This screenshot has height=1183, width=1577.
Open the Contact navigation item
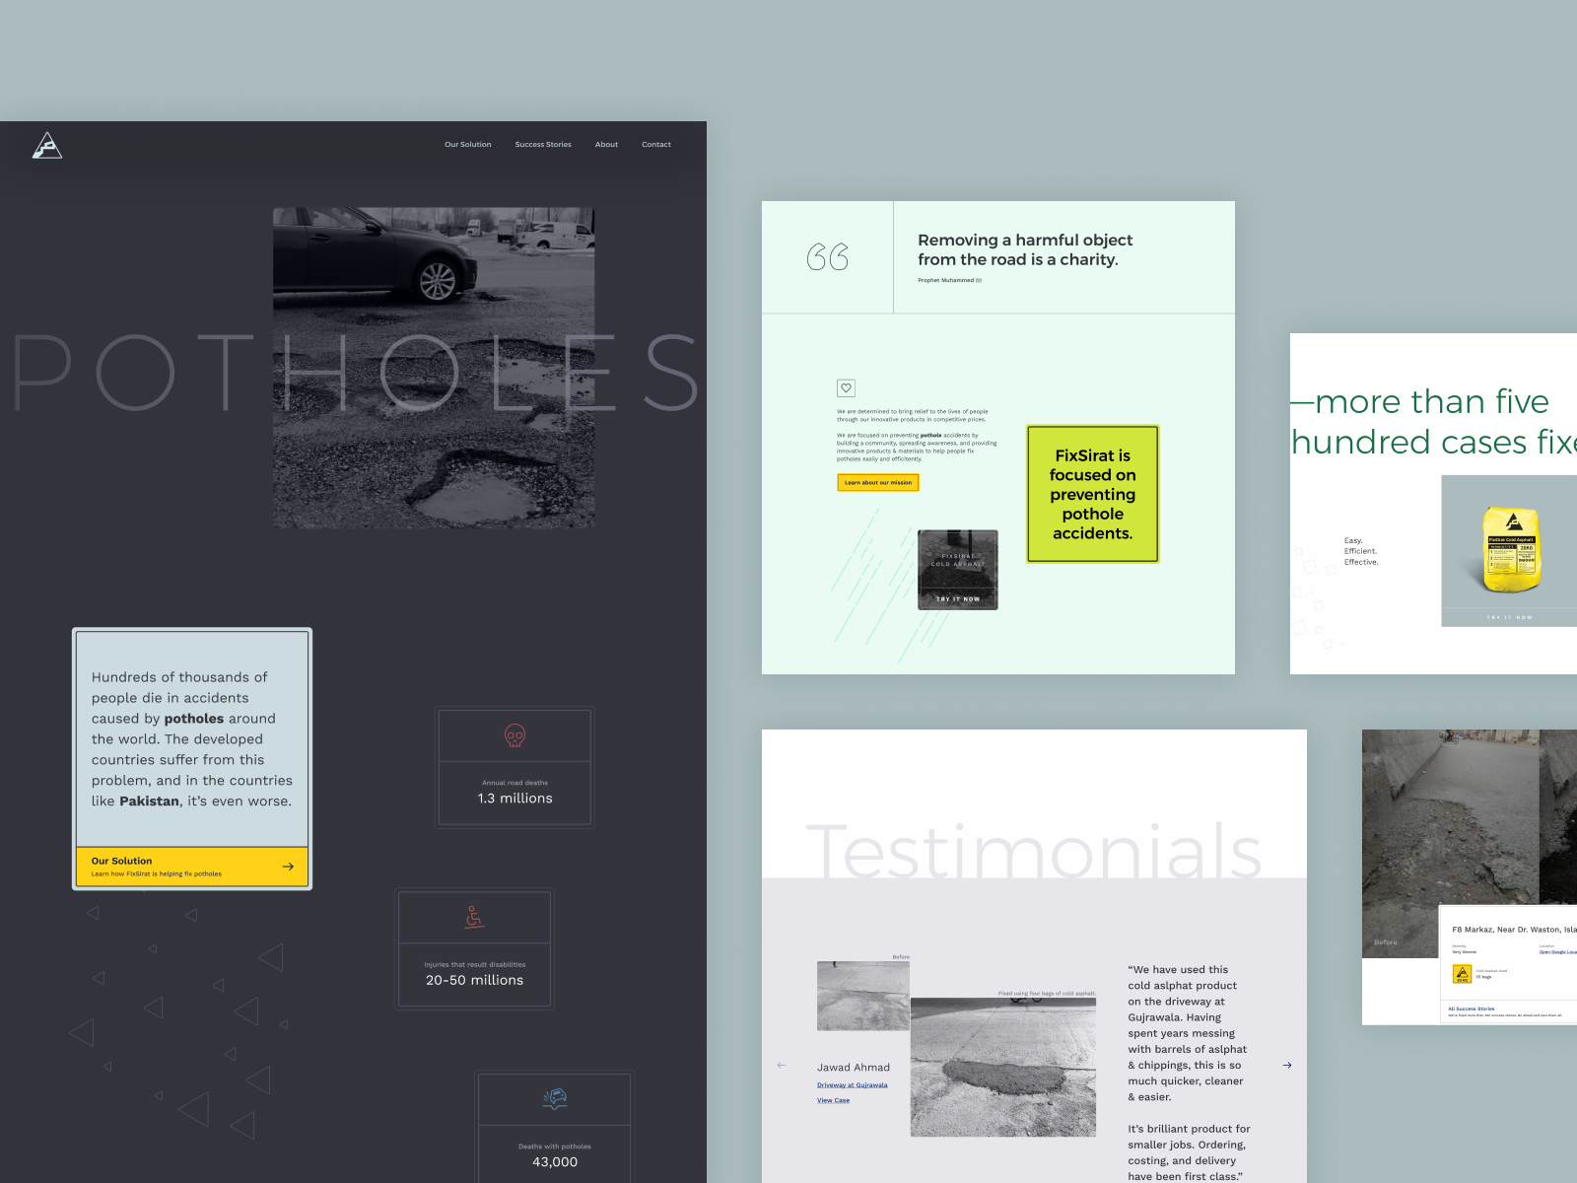tap(656, 144)
